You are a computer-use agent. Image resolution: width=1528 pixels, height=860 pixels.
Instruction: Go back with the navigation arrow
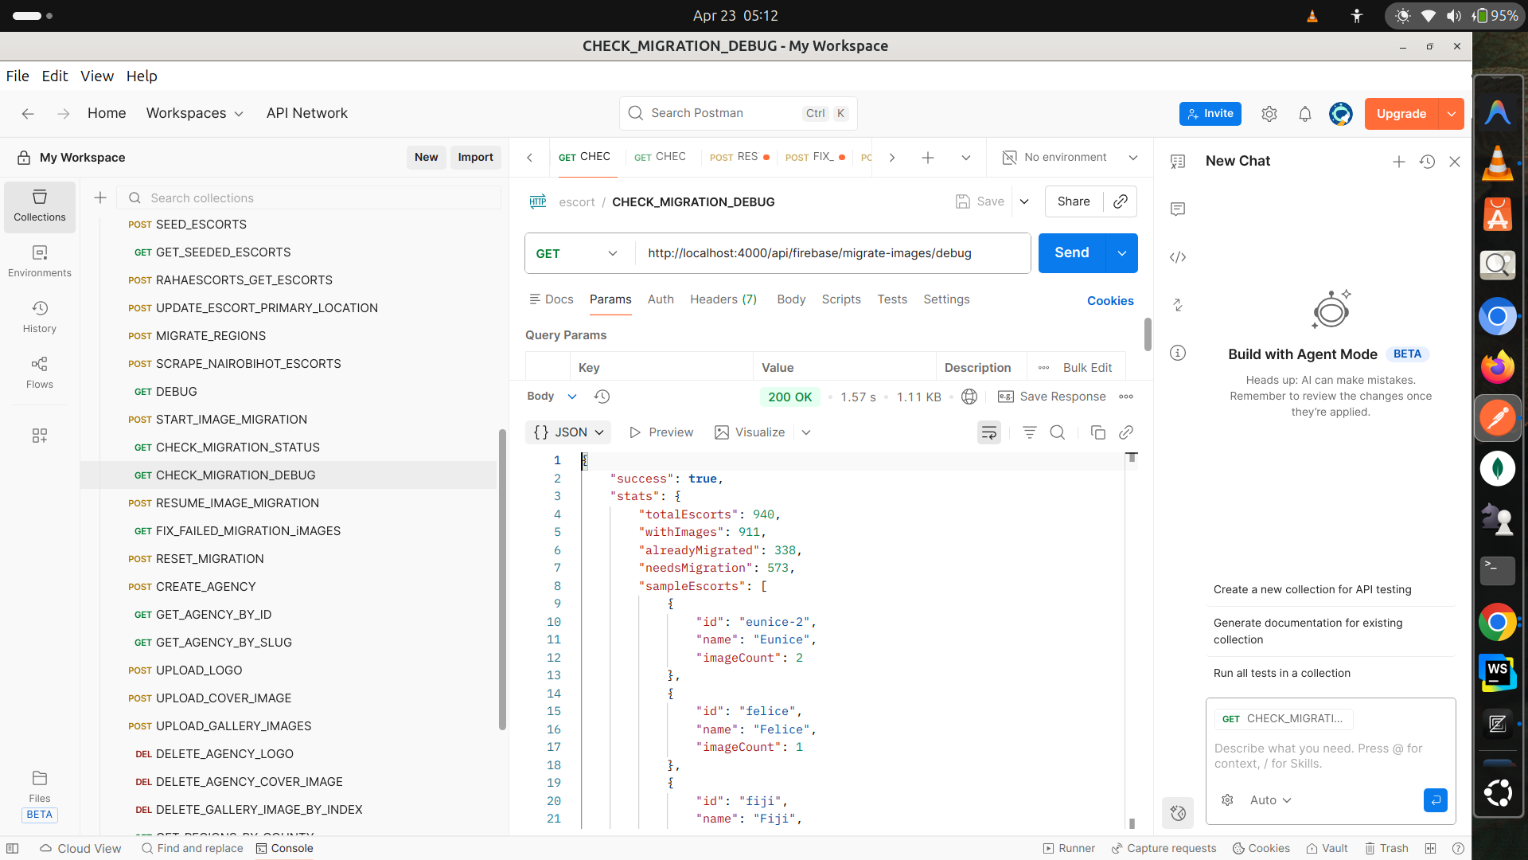tap(28, 114)
